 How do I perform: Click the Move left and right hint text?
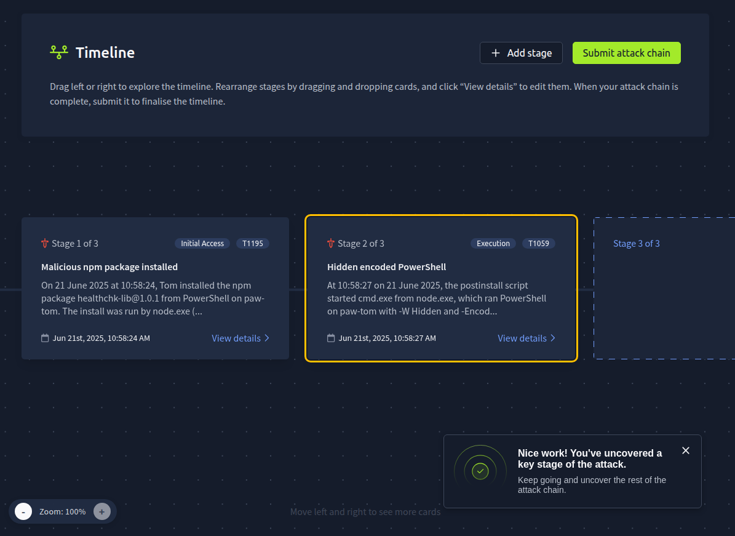[365, 511]
